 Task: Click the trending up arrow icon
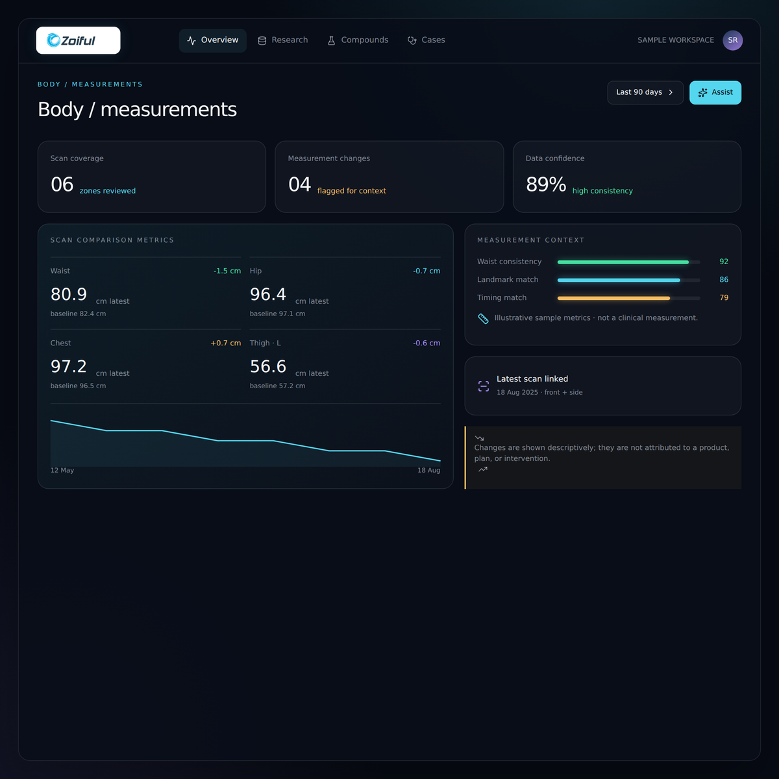click(x=483, y=469)
